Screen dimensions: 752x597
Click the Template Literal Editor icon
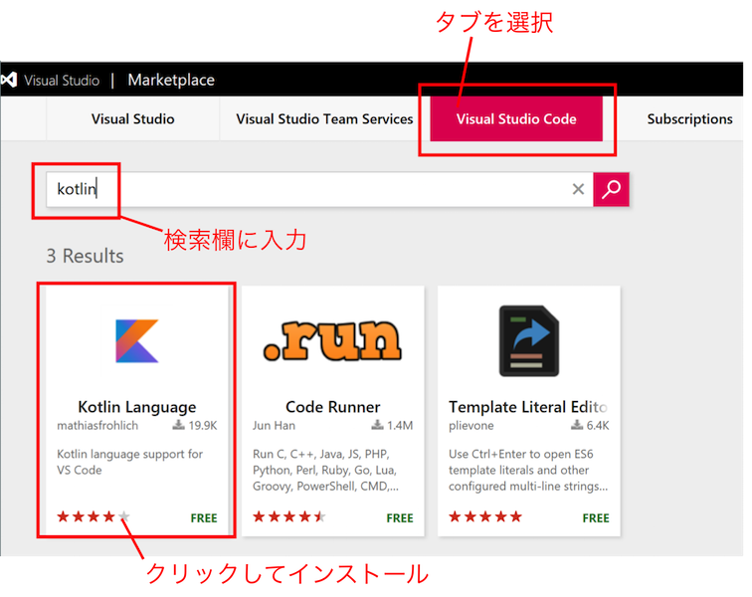pyautogui.click(x=529, y=340)
